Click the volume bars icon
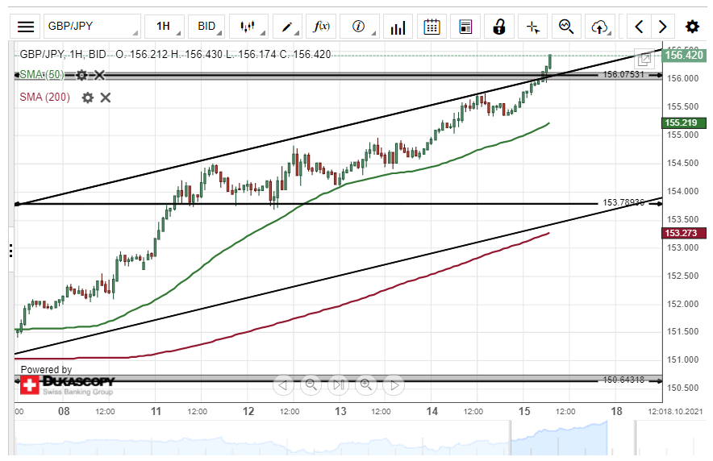 coord(397,27)
